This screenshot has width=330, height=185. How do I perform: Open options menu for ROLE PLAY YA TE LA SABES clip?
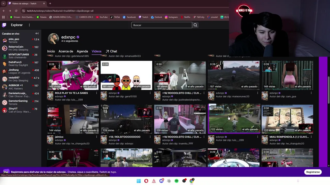pyautogui.click(x=96, y=93)
